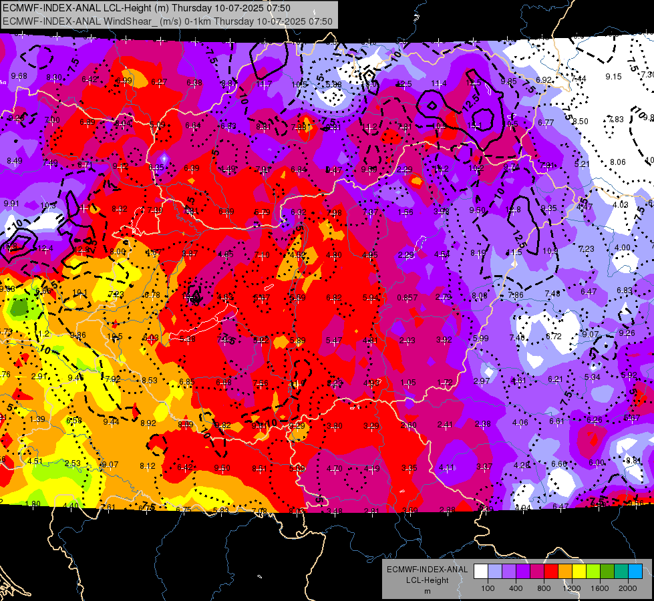The image size is (654, 601).
Task: Click the grid value 9.44
Action: 111,421
